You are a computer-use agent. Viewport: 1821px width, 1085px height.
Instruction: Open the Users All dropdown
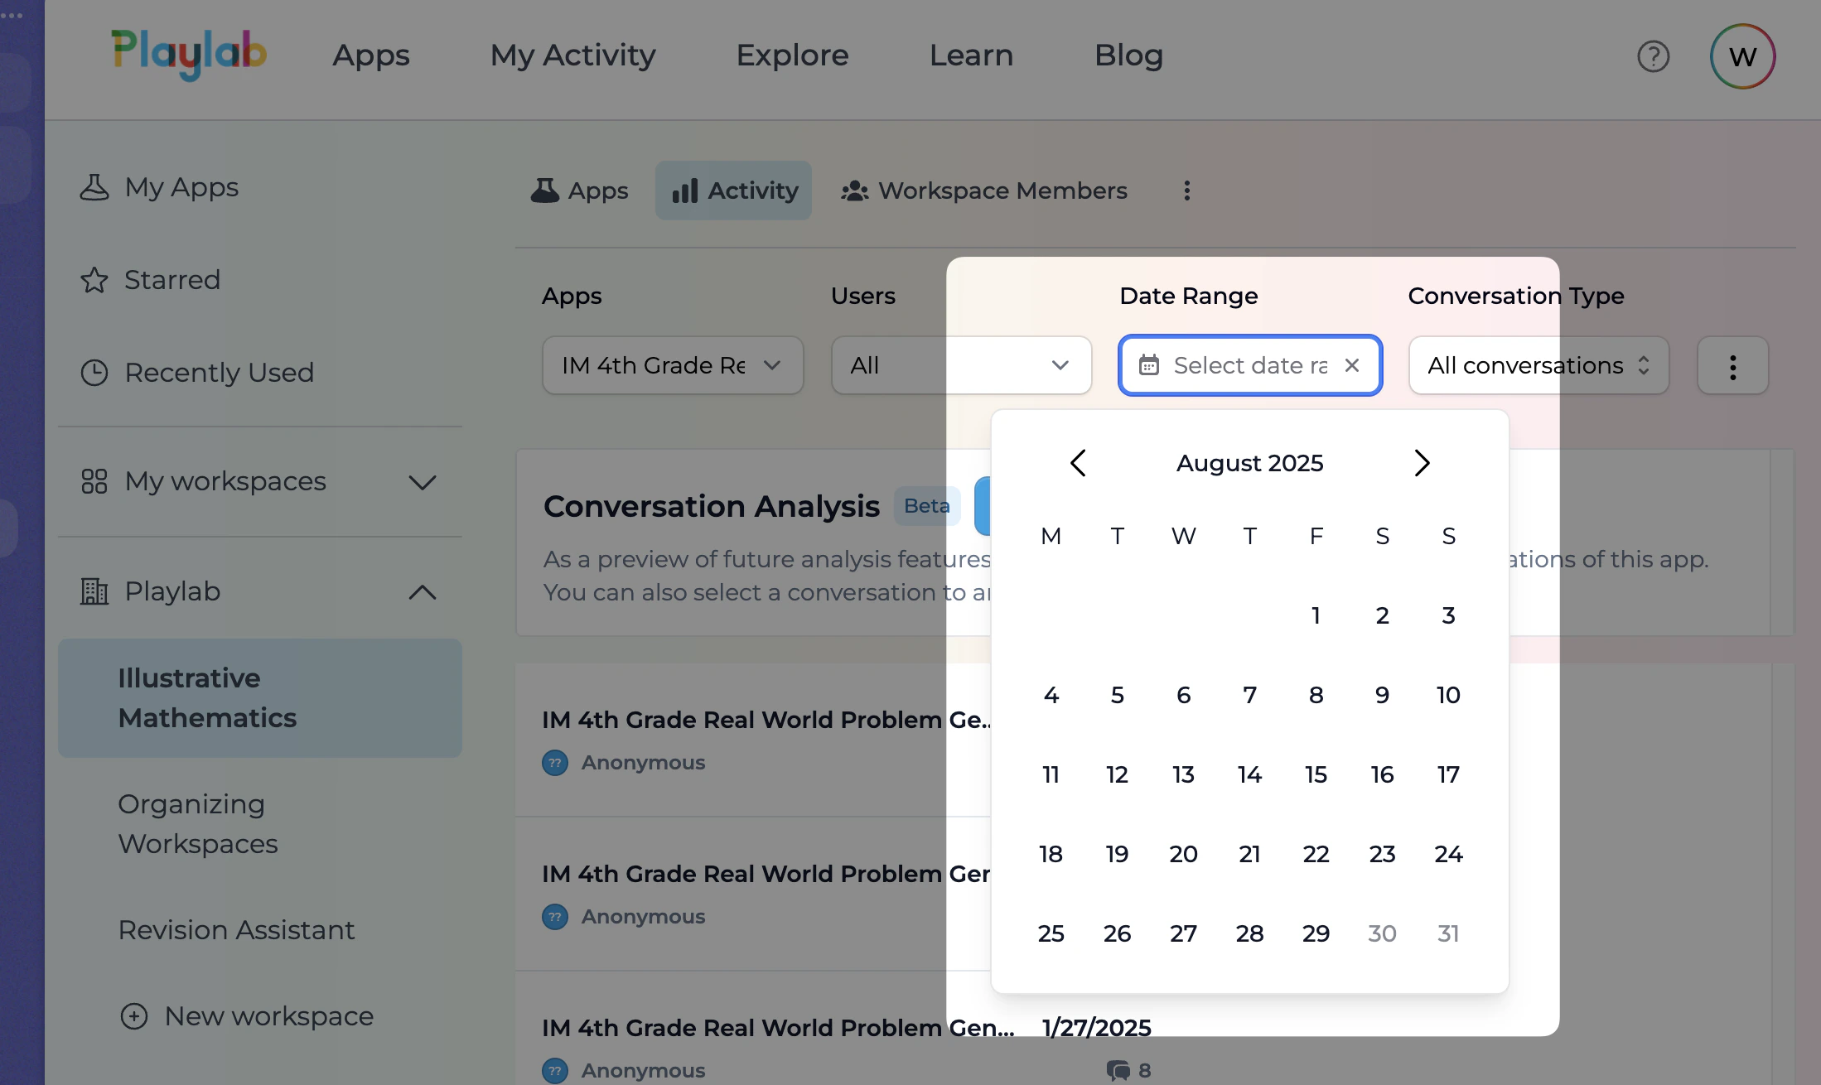point(960,365)
